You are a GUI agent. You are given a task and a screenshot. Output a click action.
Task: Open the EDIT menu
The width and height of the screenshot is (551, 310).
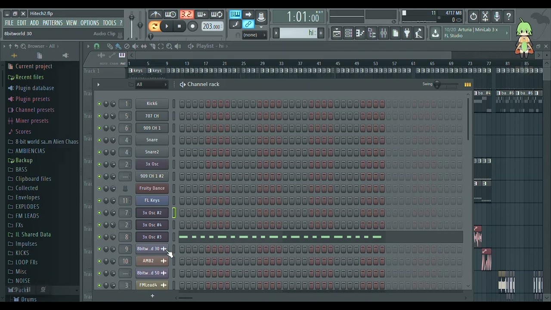(x=22, y=23)
